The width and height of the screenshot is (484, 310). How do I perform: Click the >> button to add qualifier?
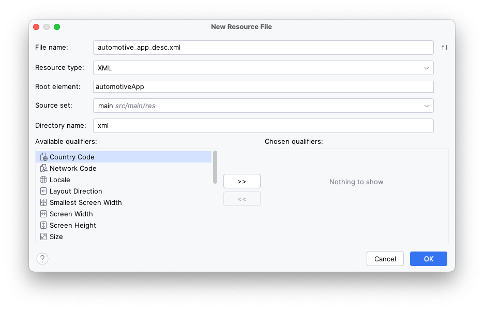click(241, 181)
